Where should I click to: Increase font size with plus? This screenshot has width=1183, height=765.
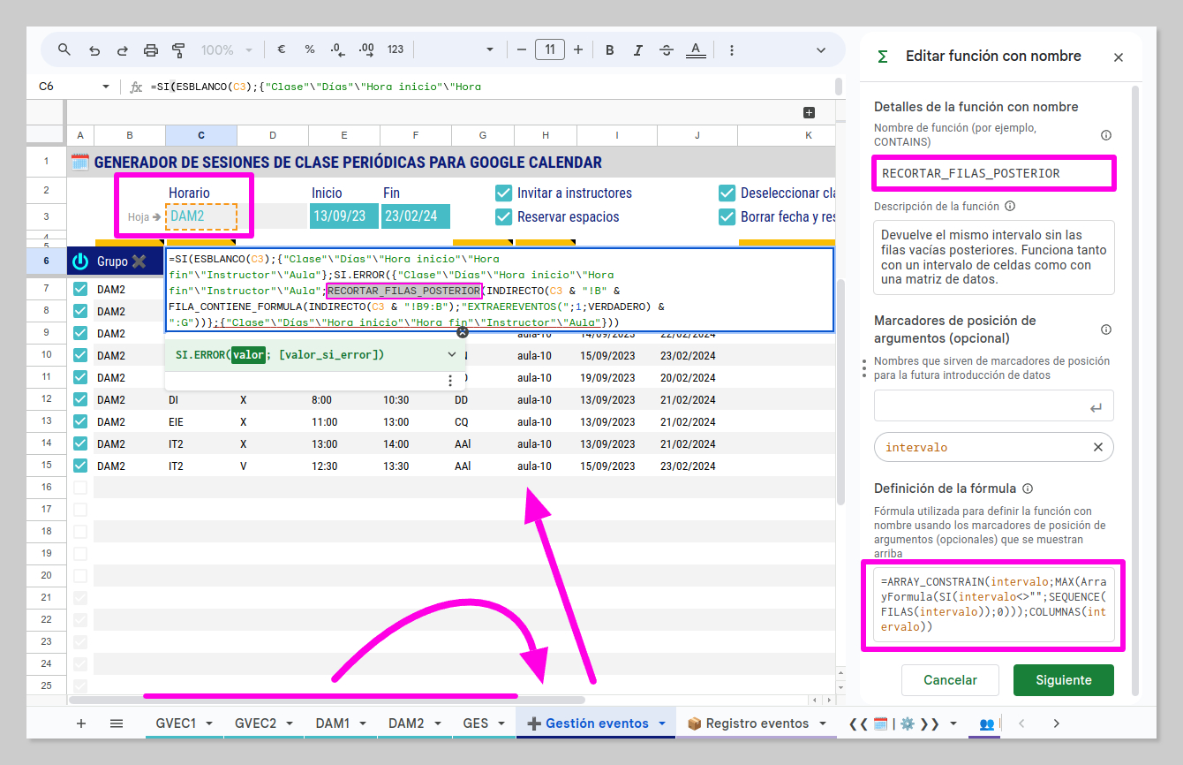[x=578, y=49]
